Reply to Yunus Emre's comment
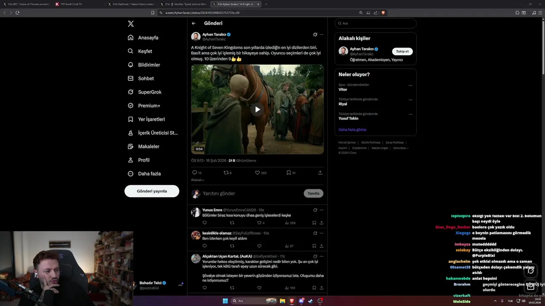This screenshot has width=545, height=306. 204,223
